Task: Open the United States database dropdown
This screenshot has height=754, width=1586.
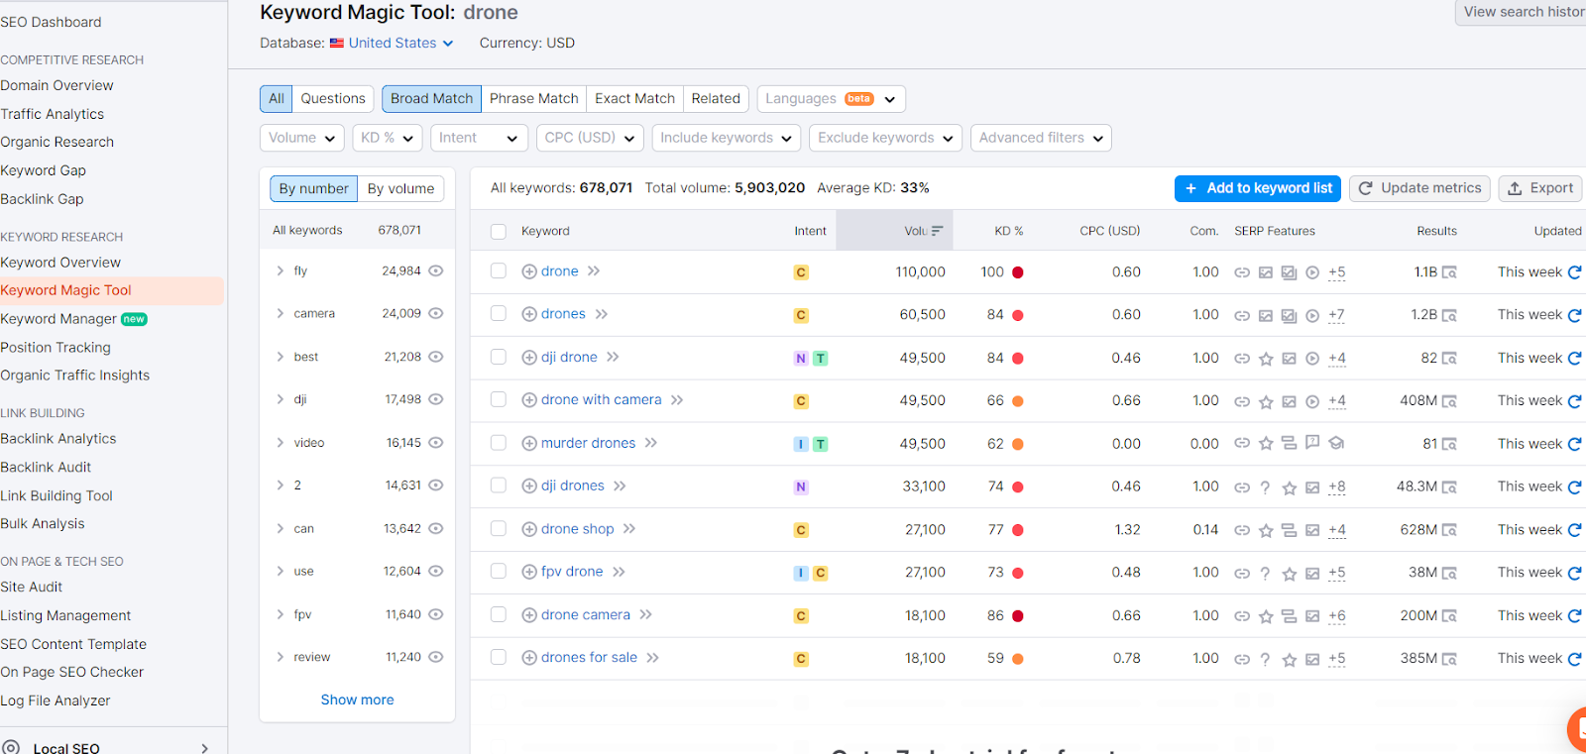Action: coord(392,43)
